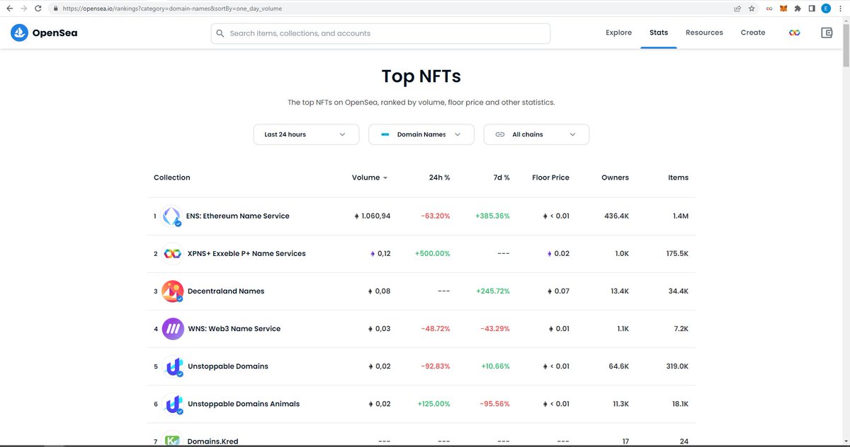The width and height of the screenshot is (850, 447).
Task: Open the Chrome profile avatar E
Action: 826,8
